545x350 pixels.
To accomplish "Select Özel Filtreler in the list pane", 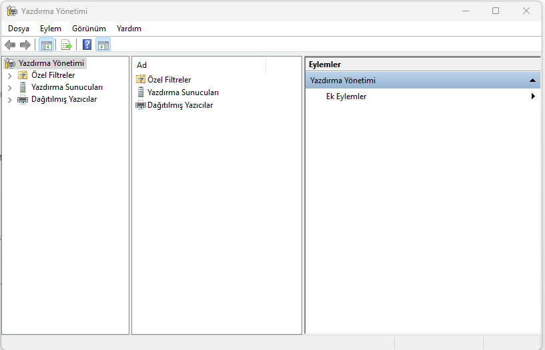I will point(169,80).
